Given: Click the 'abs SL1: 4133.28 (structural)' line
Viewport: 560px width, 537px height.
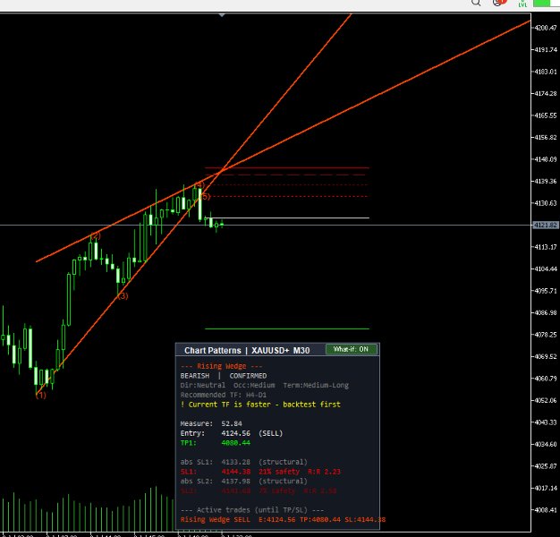Looking at the screenshot, I should (243, 462).
